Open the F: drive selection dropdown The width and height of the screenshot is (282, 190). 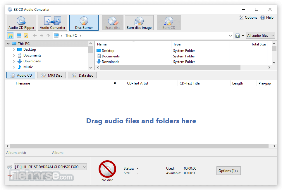click(50, 167)
